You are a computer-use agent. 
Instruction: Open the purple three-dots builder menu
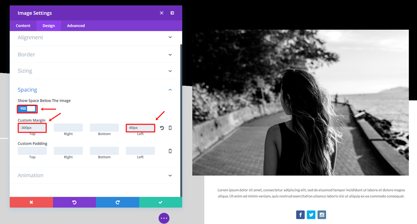pyautogui.click(x=164, y=218)
